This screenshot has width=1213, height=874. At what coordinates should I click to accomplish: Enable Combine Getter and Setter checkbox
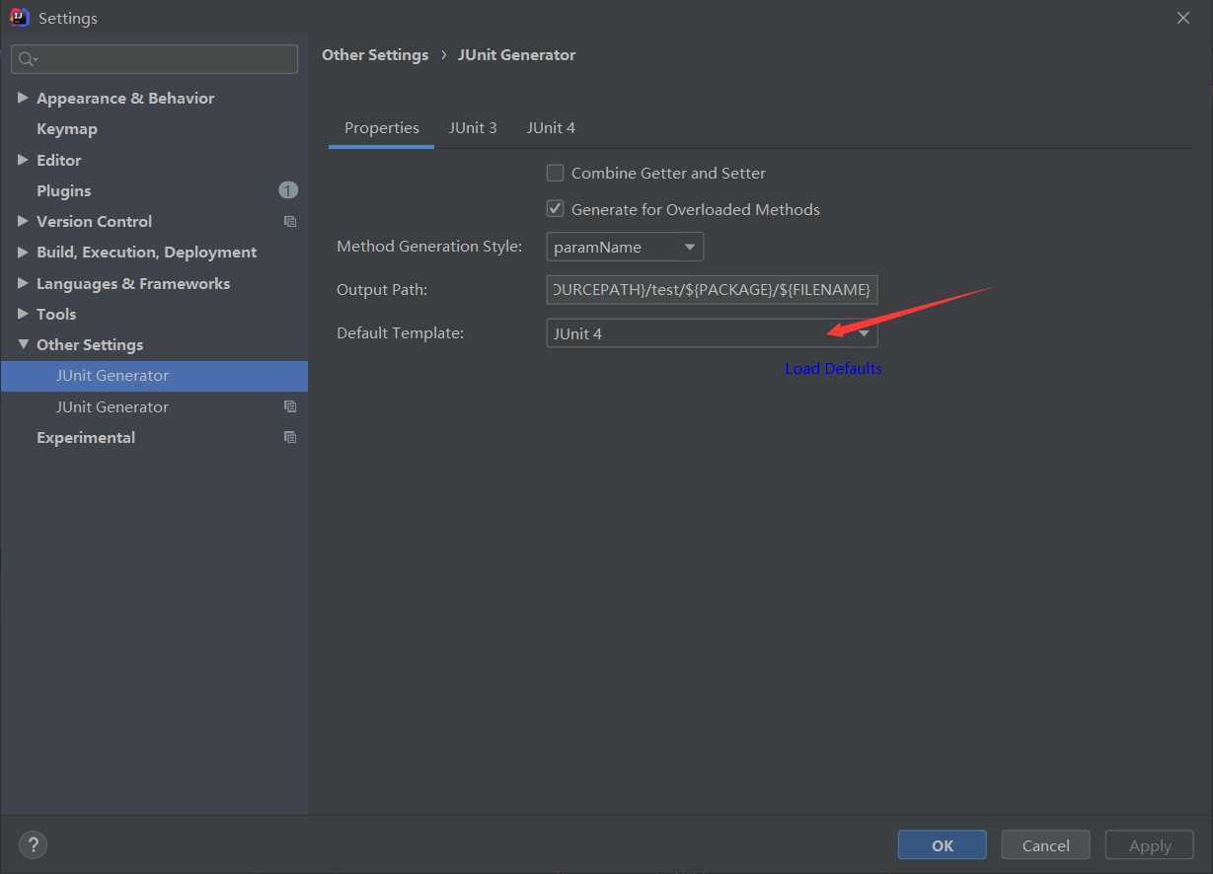[x=555, y=173]
